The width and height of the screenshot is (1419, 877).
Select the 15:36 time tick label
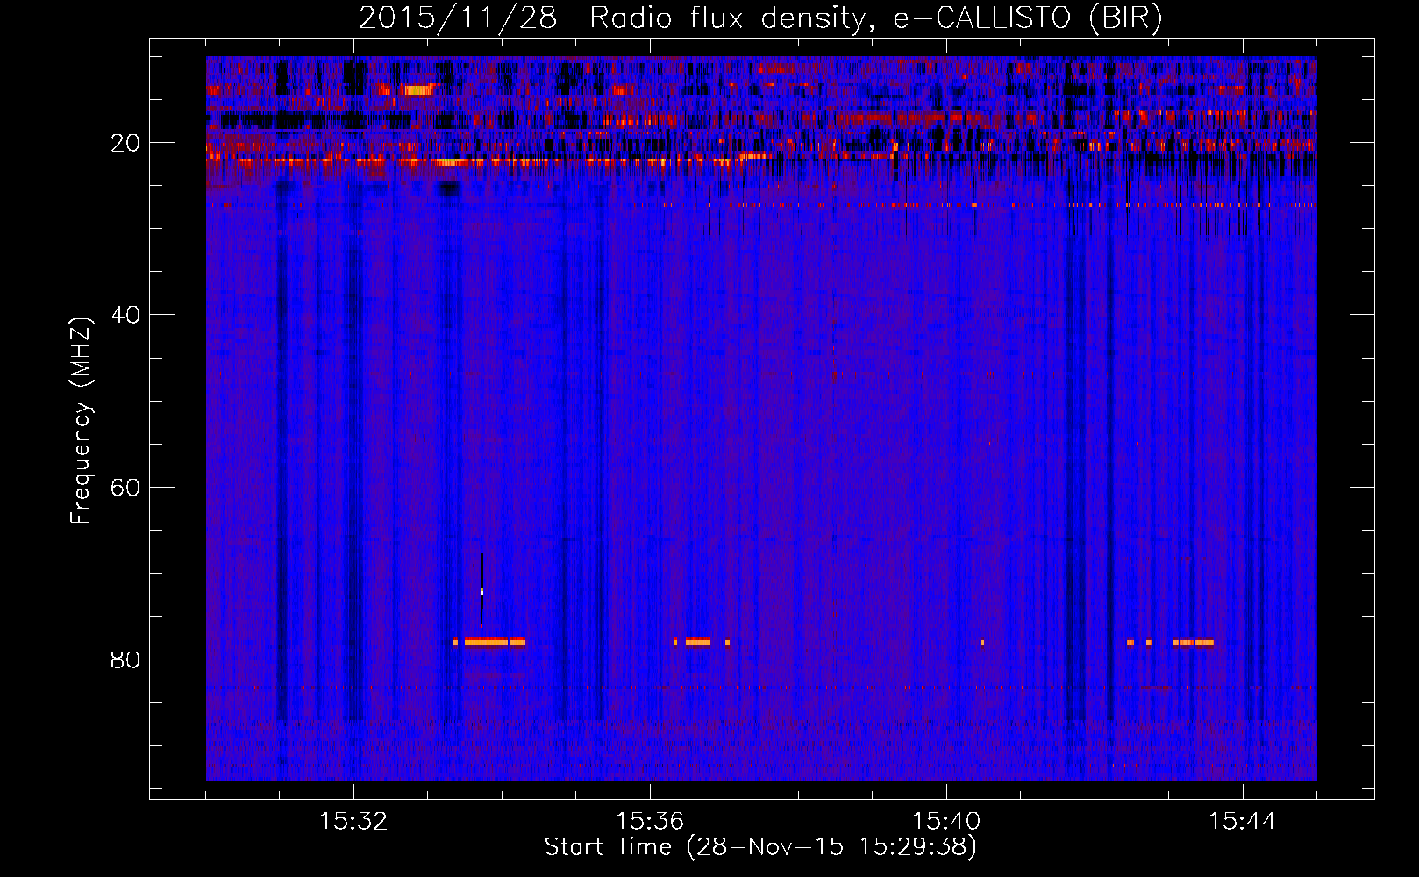pos(650,822)
